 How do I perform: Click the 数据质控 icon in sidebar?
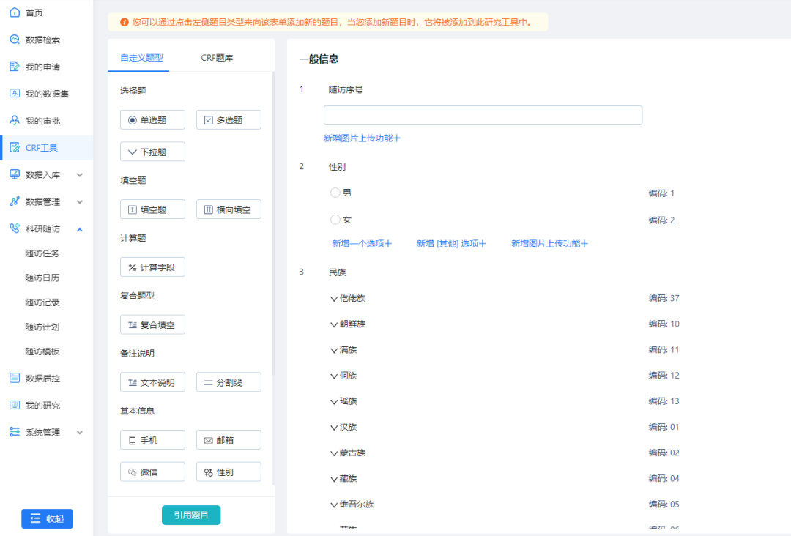pos(15,379)
